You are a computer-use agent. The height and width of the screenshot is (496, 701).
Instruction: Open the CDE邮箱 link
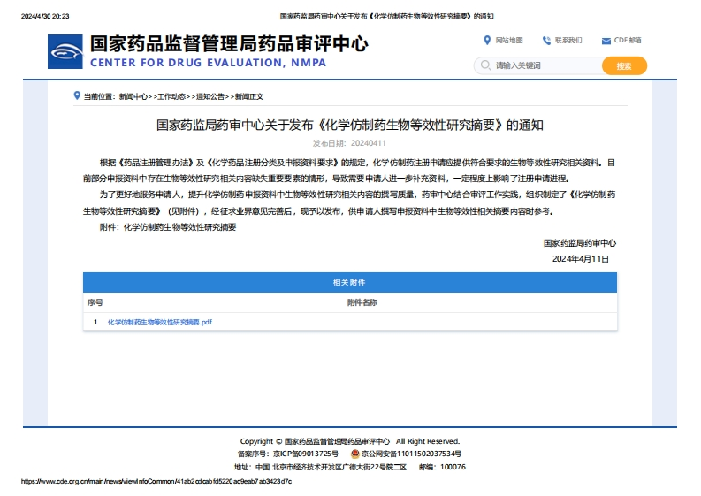pyautogui.click(x=628, y=41)
